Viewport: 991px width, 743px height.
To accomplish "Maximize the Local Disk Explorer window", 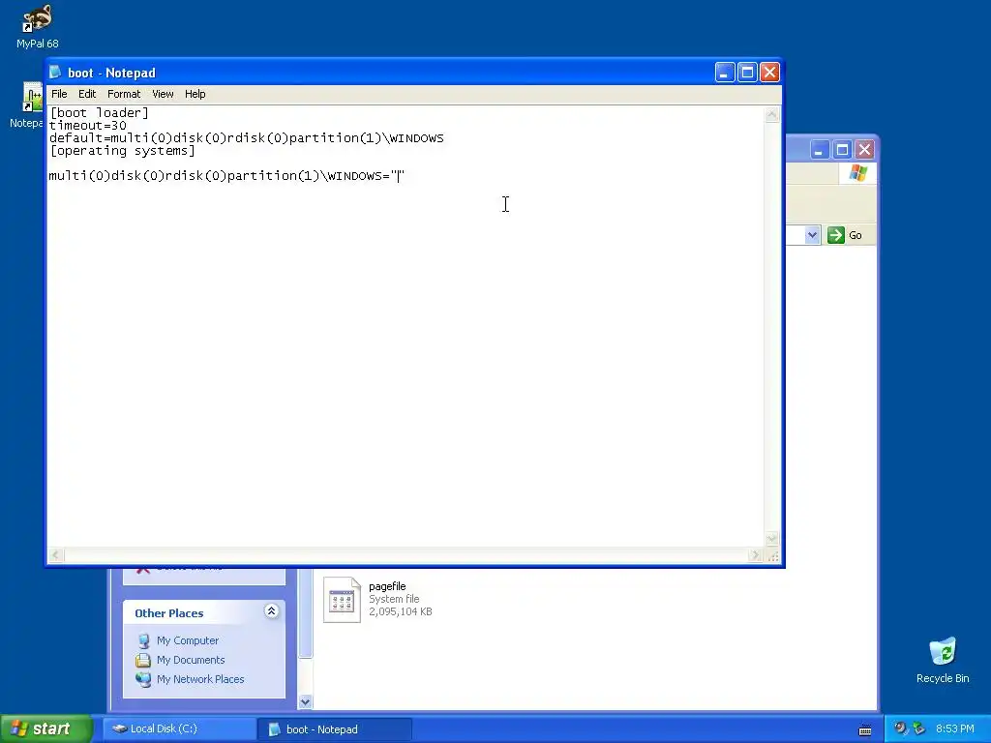I will click(x=842, y=150).
